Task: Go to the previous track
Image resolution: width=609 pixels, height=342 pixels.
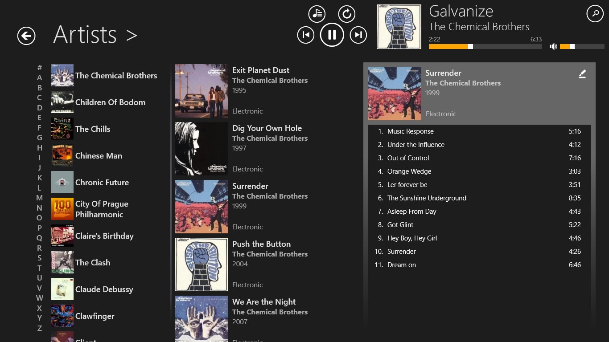Action: click(x=306, y=35)
